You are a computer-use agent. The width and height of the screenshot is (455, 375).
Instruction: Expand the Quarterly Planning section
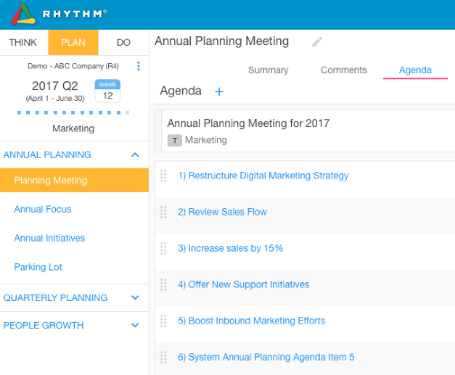[x=135, y=297]
